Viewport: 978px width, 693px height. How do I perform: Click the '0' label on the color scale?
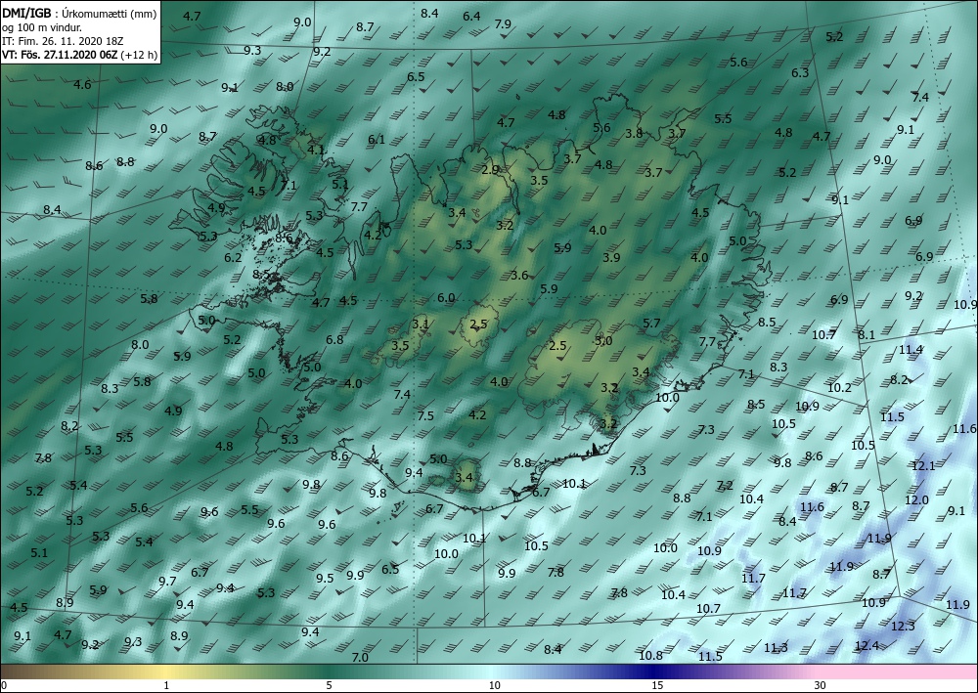4,686
